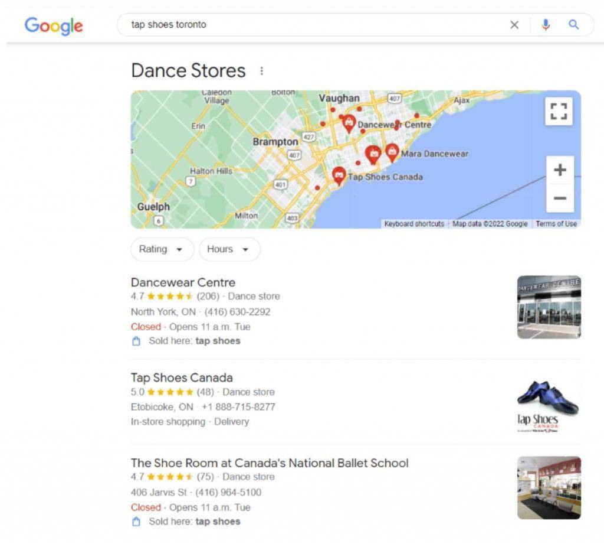Image resolution: width=604 pixels, height=547 pixels.
Task: Click Brampton label on the map
Action: [x=275, y=142]
